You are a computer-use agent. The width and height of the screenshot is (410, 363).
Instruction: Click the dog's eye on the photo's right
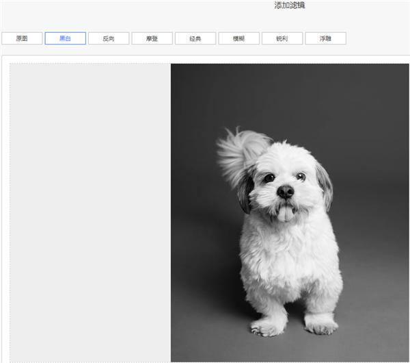pos(300,176)
